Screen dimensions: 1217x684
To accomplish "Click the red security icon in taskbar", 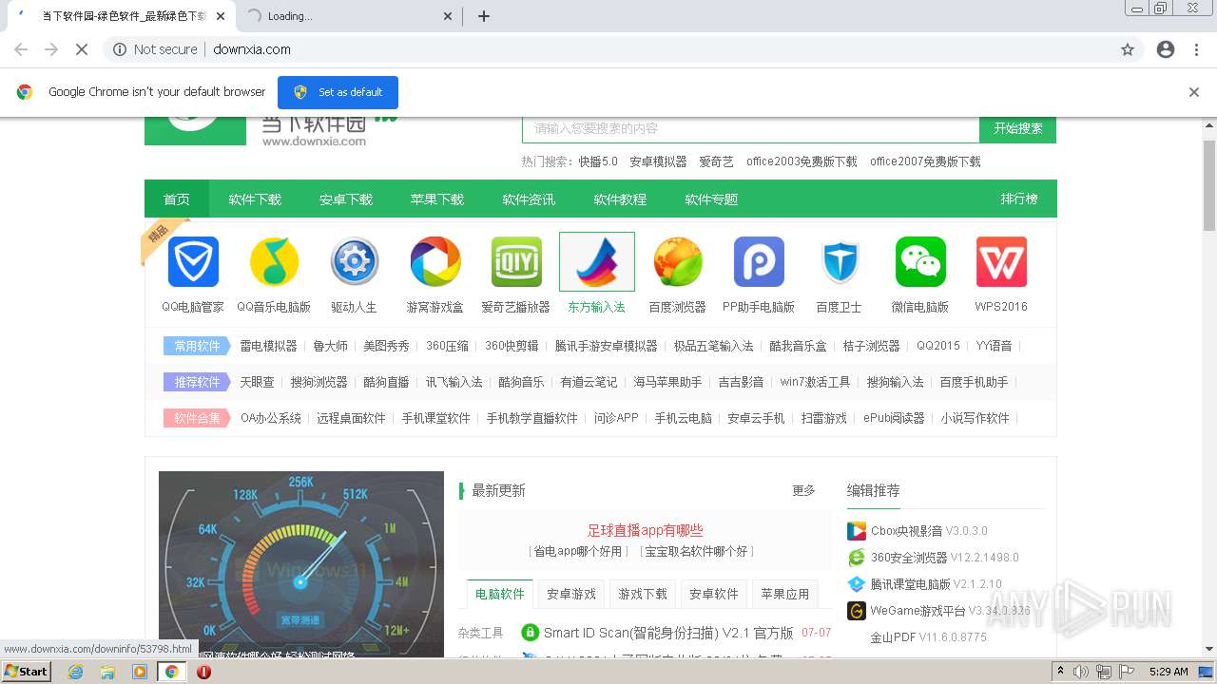I will (203, 672).
